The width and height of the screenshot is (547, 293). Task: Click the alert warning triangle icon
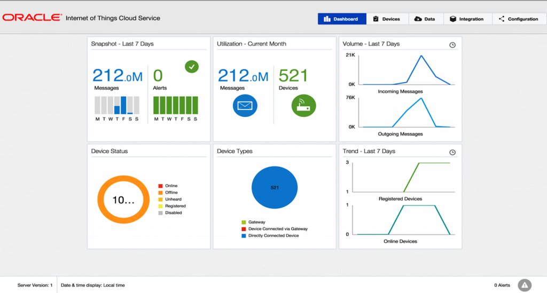(525, 285)
